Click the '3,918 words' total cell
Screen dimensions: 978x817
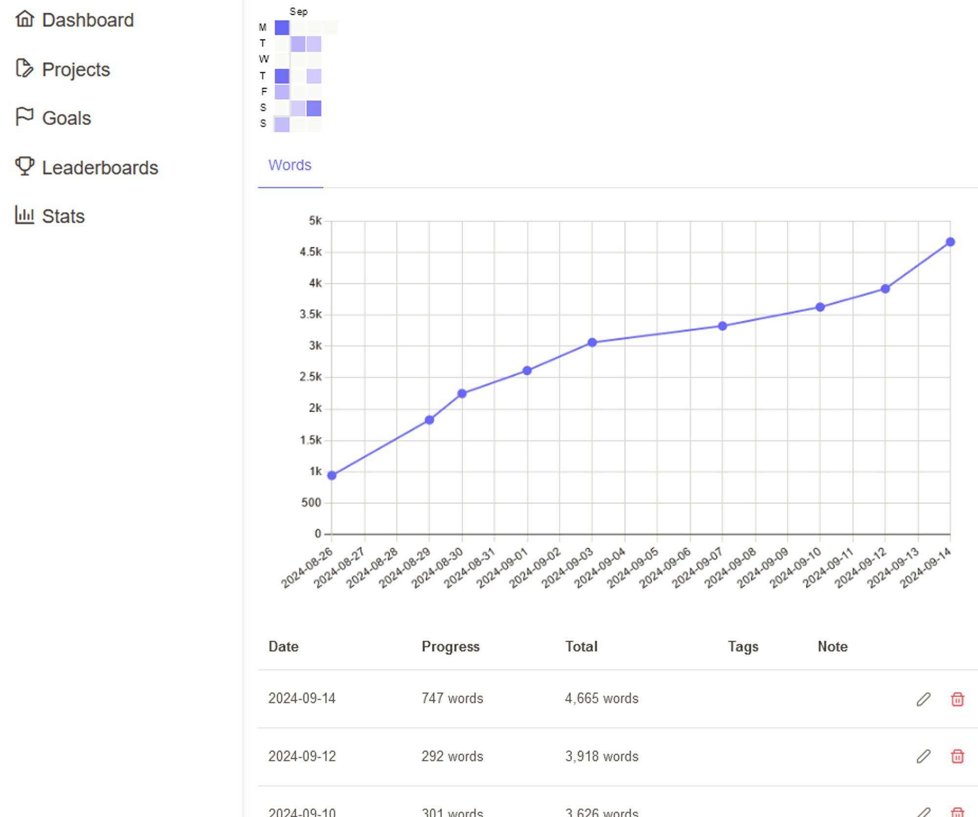point(601,756)
